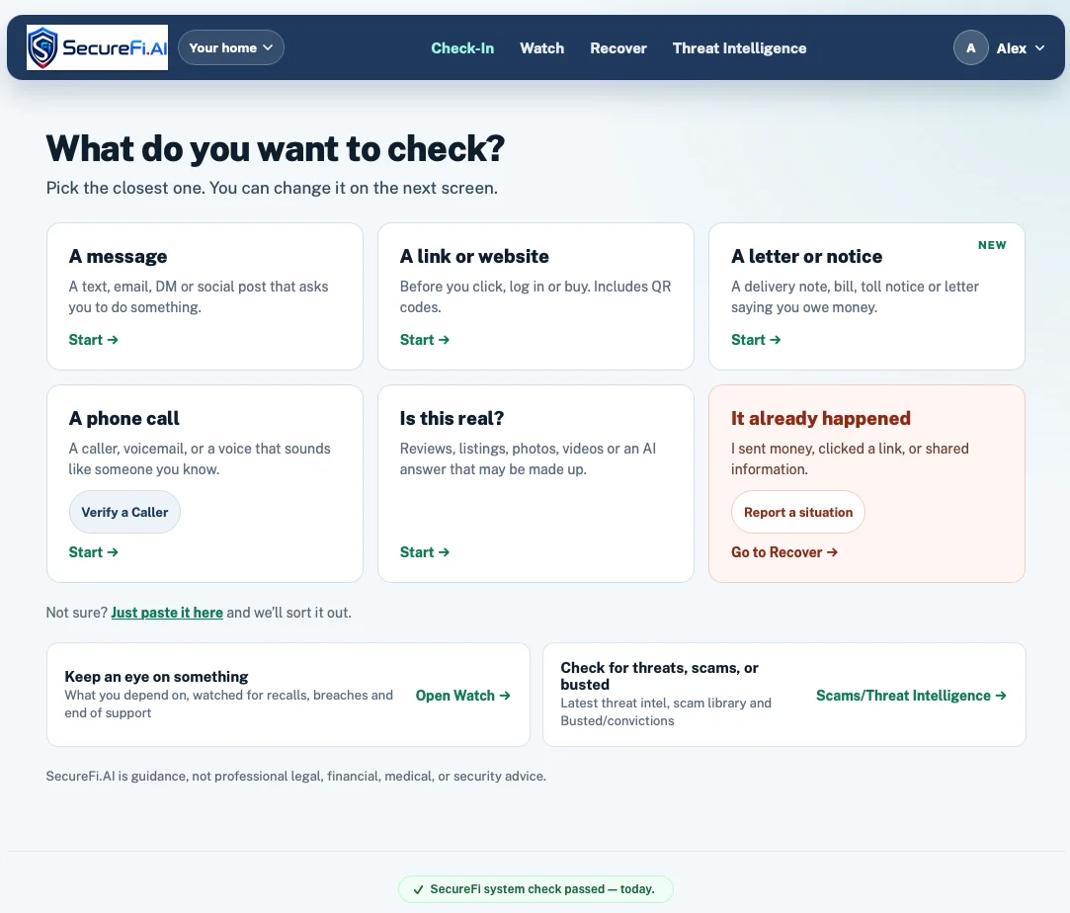Select the A link or website heading
This screenshot has height=913, width=1070.
[474, 257]
